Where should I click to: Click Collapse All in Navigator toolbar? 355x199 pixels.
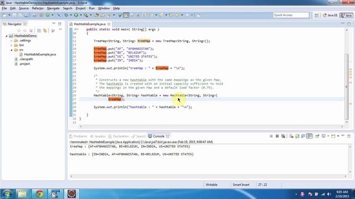coord(39,30)
